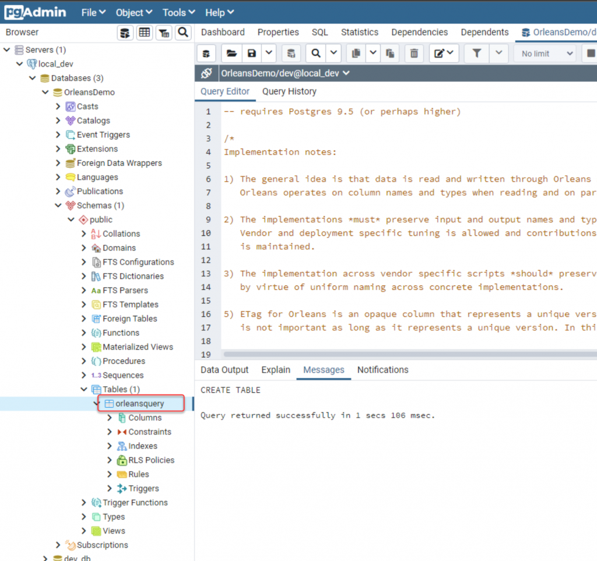Click the Save Data Changes database icon
The width and height of the screenshot is (597, 561).
tap(292, 54)
